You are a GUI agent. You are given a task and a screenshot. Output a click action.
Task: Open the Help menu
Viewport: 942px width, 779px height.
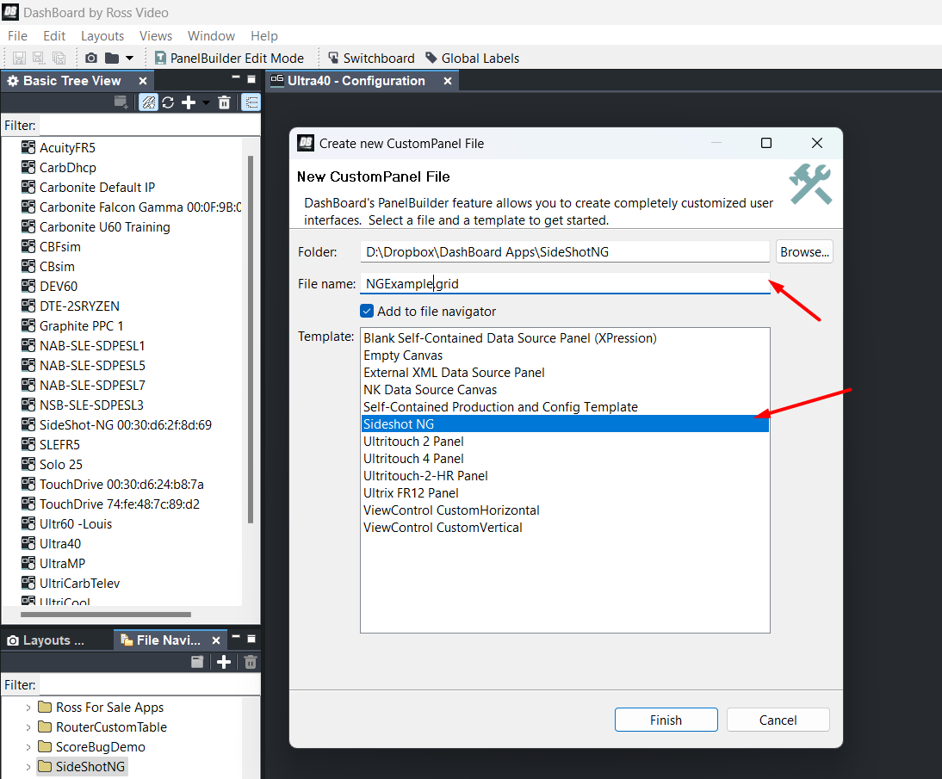[x=264, y=36]
